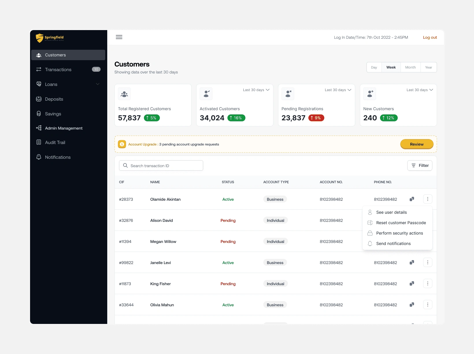Open three-dot menu for Olivia Mahun

[428, 305]
